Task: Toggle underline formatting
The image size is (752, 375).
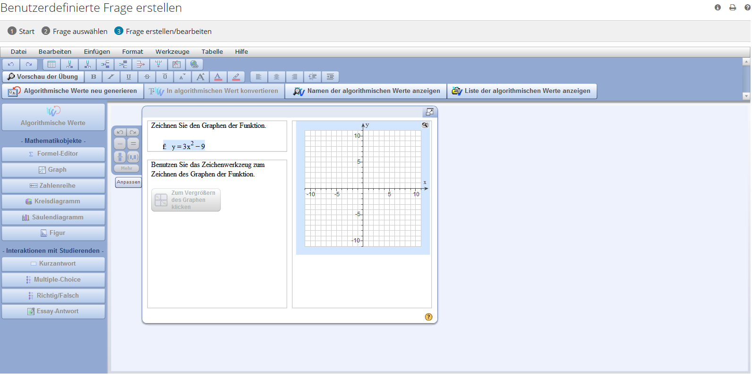Action: (x=128, y=77)
